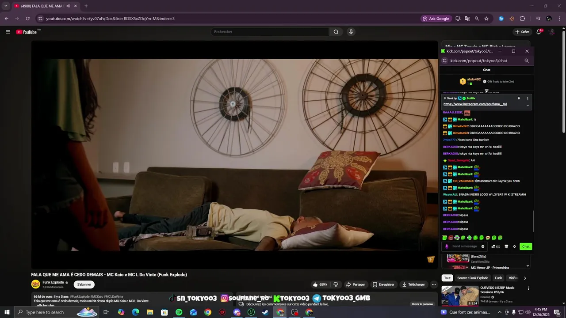
Task: Click the Send a message field
Action: [464, 246]
